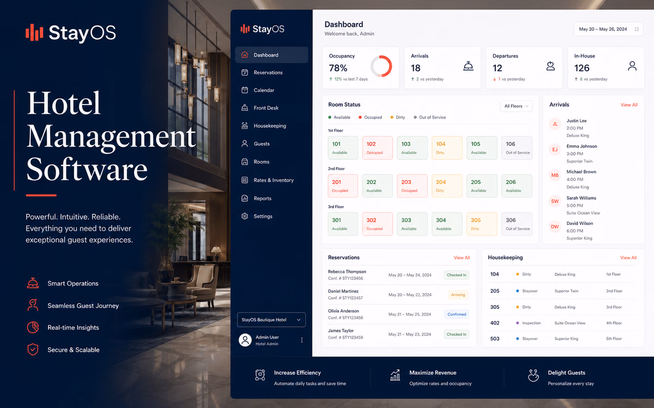Click the Out of Service legend dot

coord(415,118)
